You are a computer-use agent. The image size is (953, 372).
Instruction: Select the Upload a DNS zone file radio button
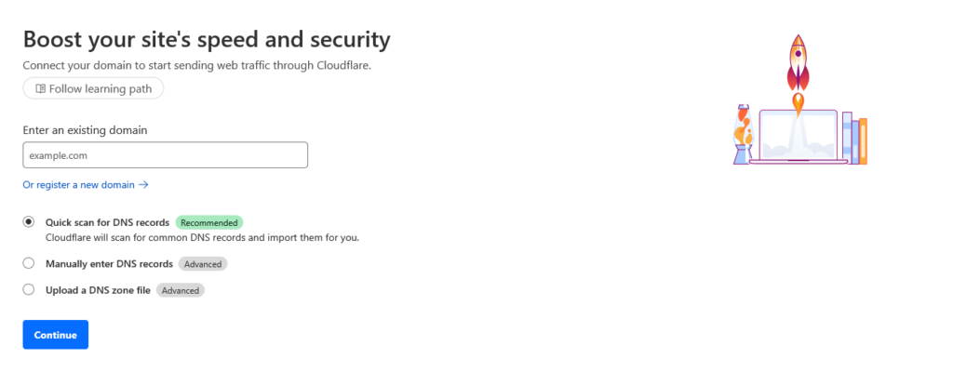point(29,290)
